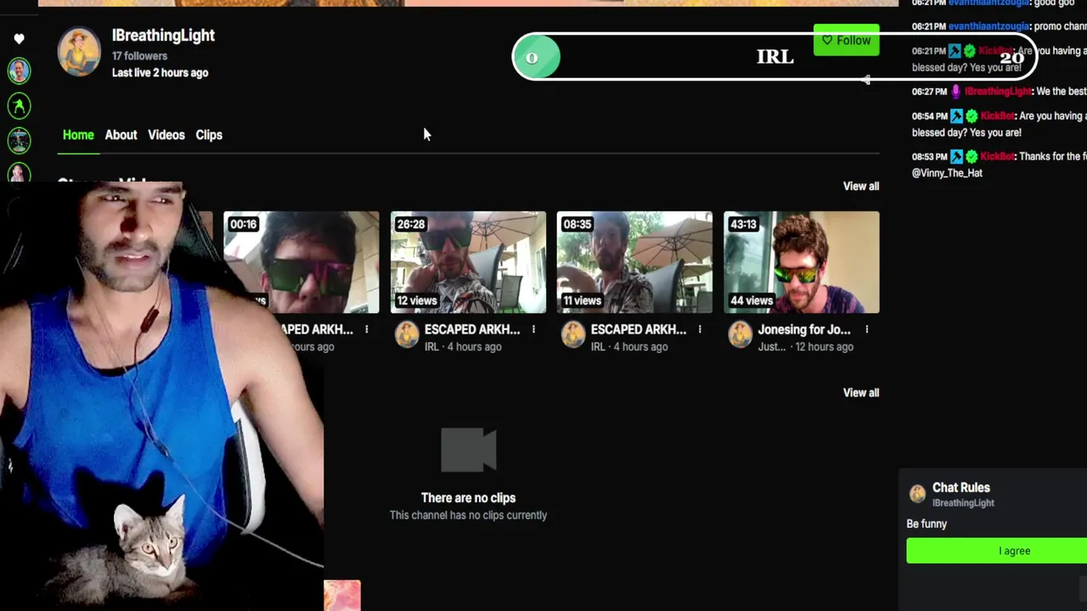Click KickBot moderator badge at 06:54 PM

pyautogui.click(x=956, y=115)
